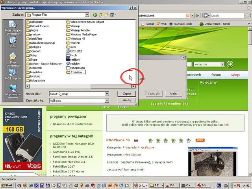Open the Oczko wodne - portal bookmark

215,24
